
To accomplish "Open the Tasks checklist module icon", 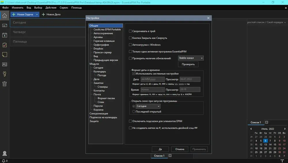I will (4, 45).
